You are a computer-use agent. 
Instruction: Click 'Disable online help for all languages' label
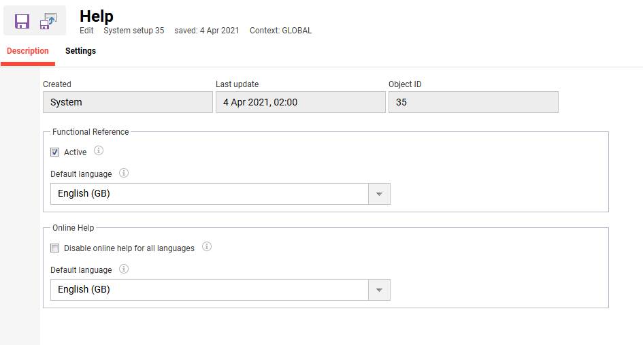[129, 248]
